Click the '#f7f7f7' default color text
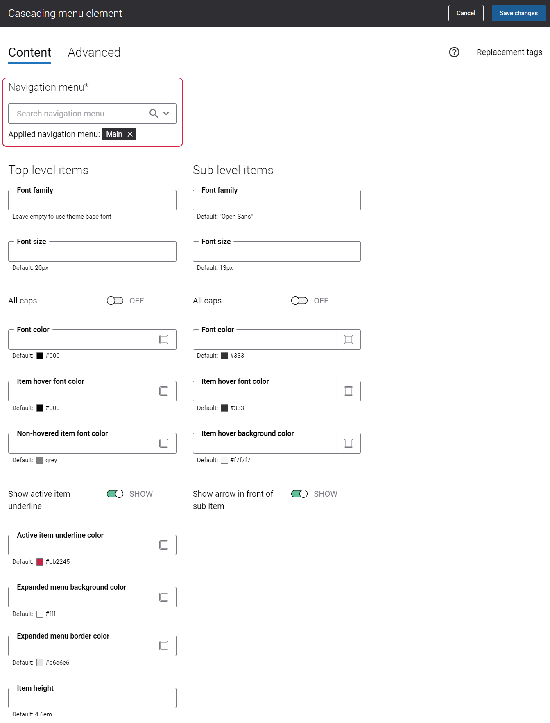 240,460
